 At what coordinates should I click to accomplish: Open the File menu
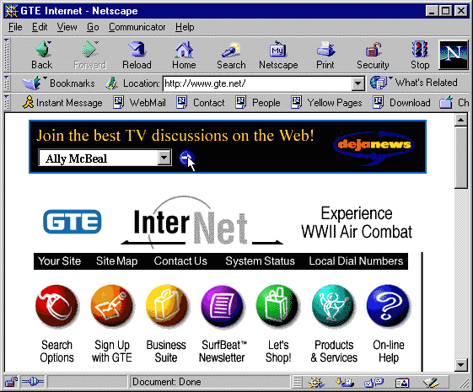(x=15, y=27)
